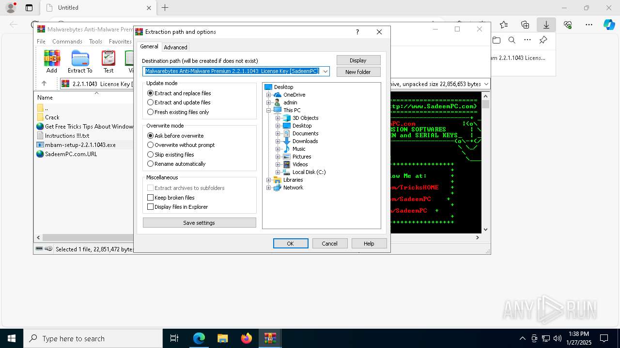Viewport: 620px width, 348px height.
Task: Select Get Free Tricks Tips shortcut file
Action: (85, 126)
